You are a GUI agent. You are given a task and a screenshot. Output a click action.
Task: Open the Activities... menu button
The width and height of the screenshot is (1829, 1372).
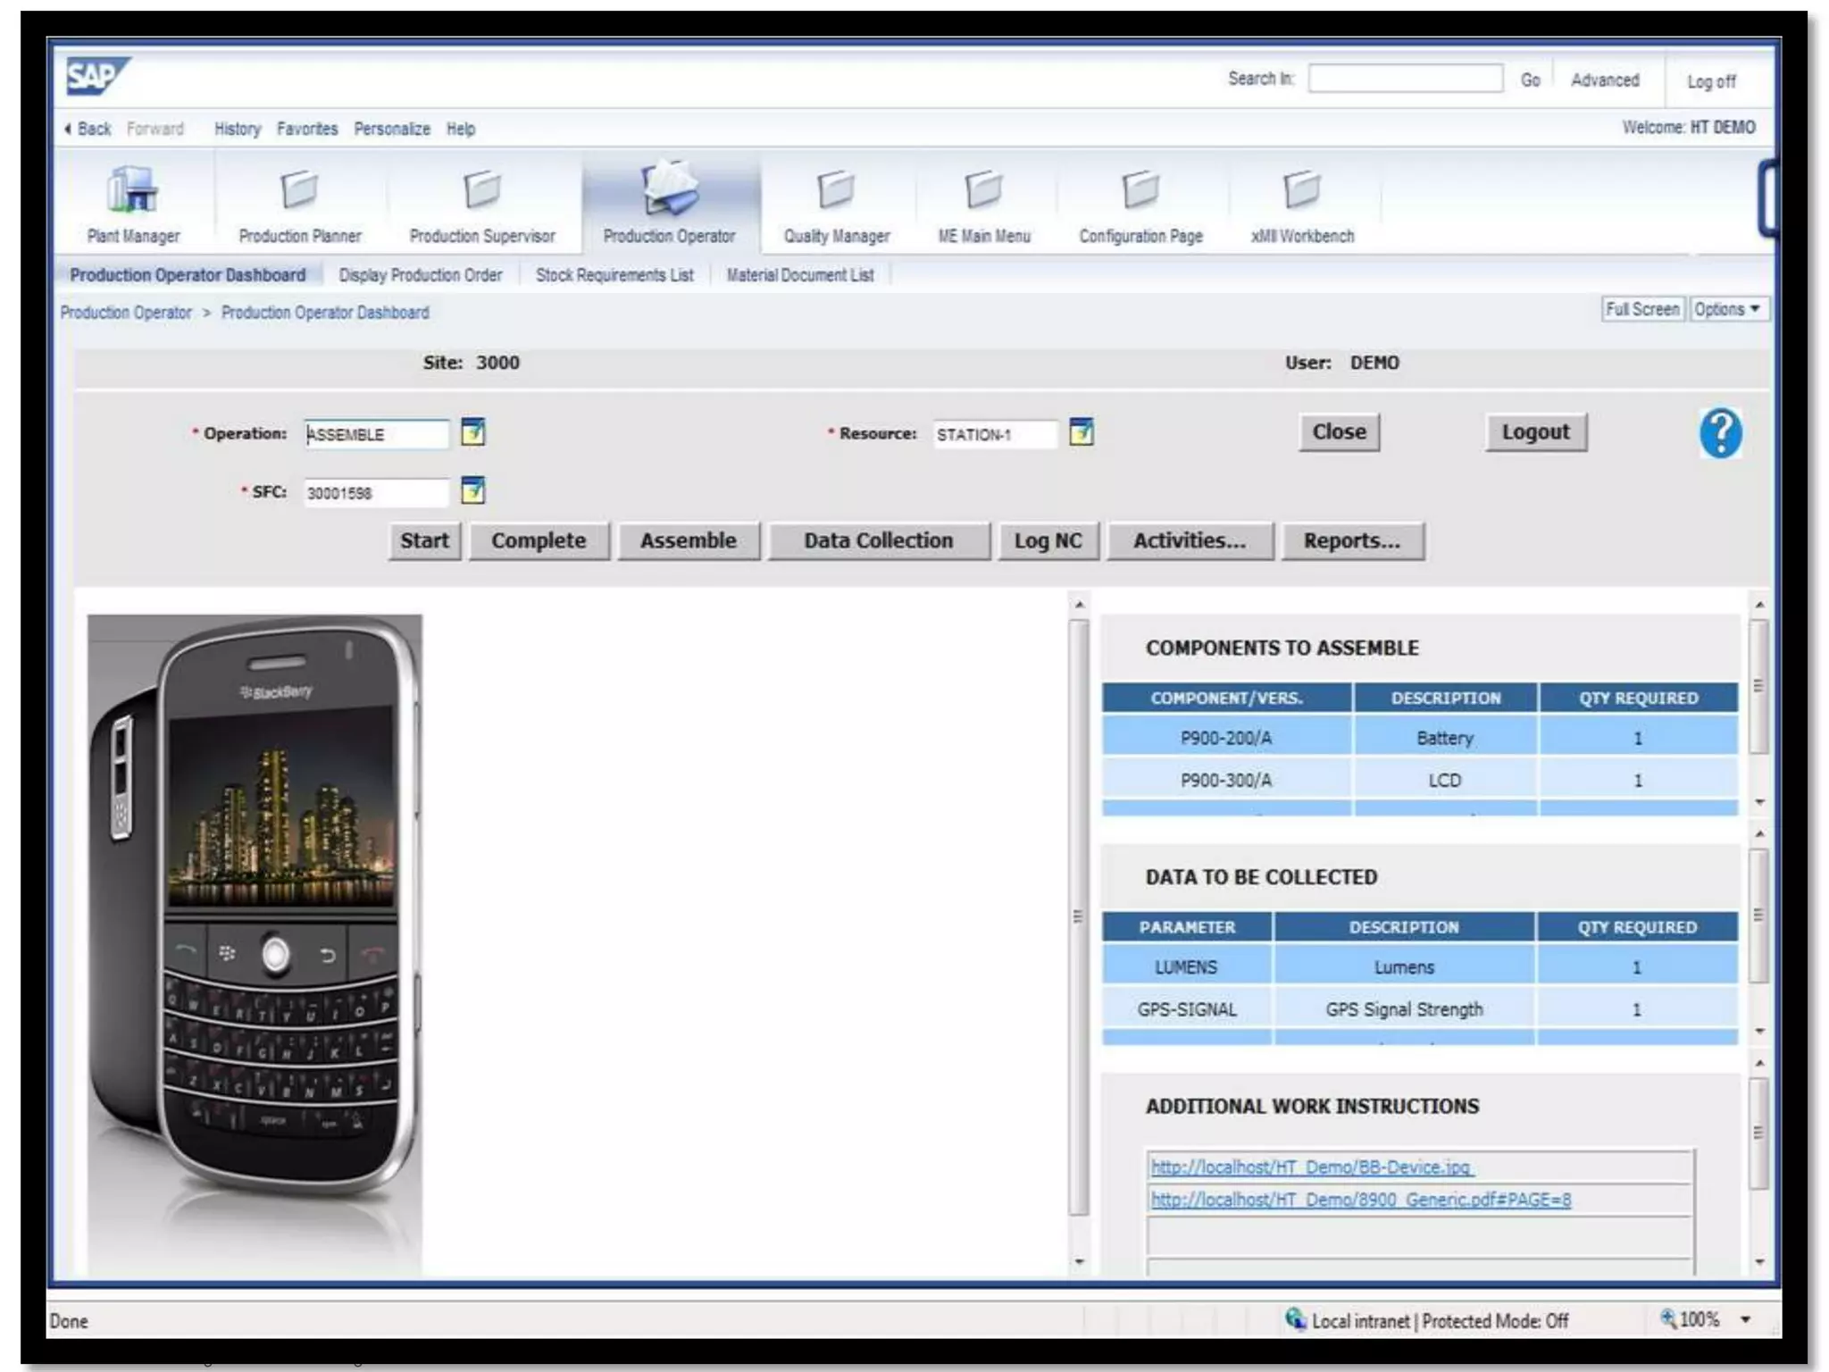pyautogui.click(x=1189, y=541)
